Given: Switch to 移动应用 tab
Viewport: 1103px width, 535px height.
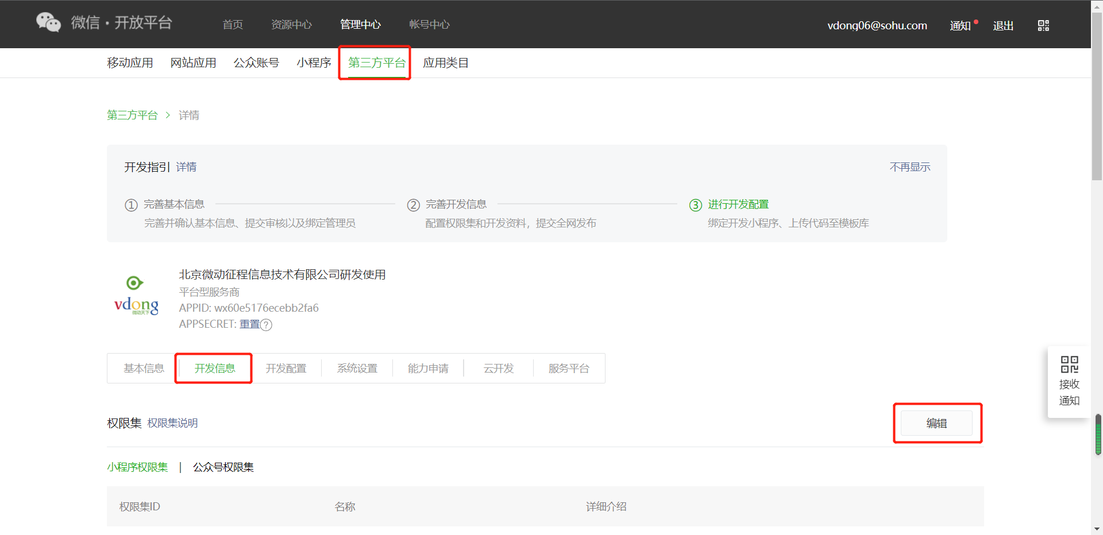Looking at the screenshot, I should point(130,63).
